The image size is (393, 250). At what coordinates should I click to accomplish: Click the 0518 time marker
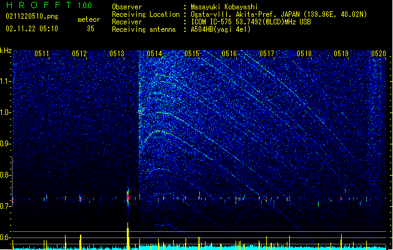point(304,54)
